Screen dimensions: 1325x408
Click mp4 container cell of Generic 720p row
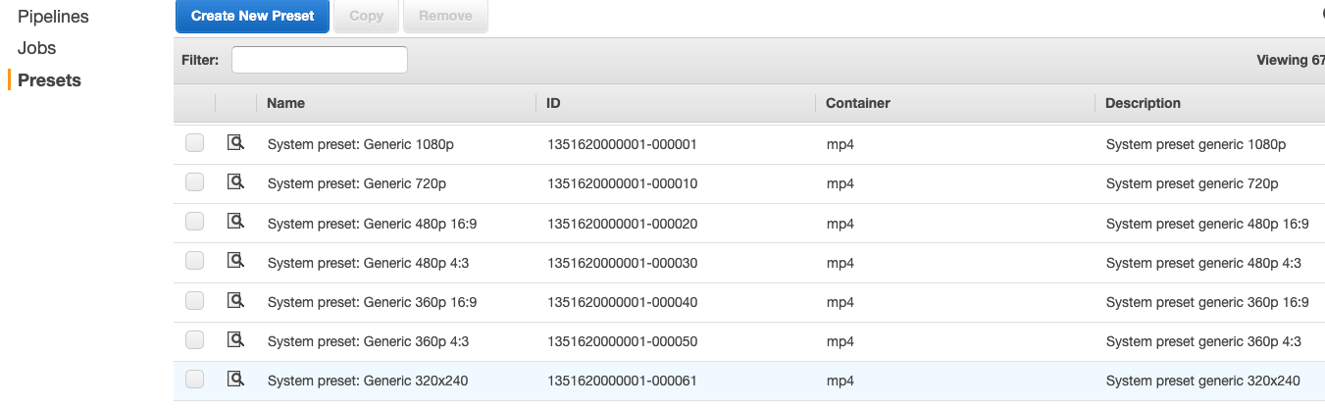pos(841,183)
